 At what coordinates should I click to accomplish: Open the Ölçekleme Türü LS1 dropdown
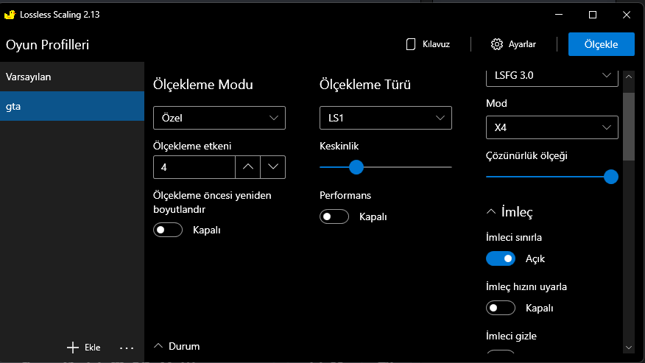[385, 118]
